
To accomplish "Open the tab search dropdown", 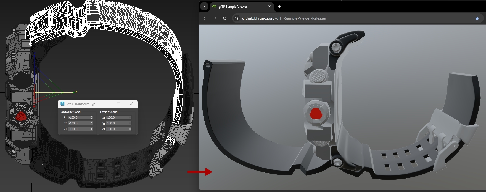I will [204, 6].
